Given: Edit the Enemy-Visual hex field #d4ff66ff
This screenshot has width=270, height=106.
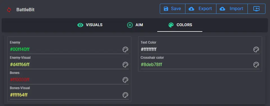Looking at the screenshot, I should [65, 65].
